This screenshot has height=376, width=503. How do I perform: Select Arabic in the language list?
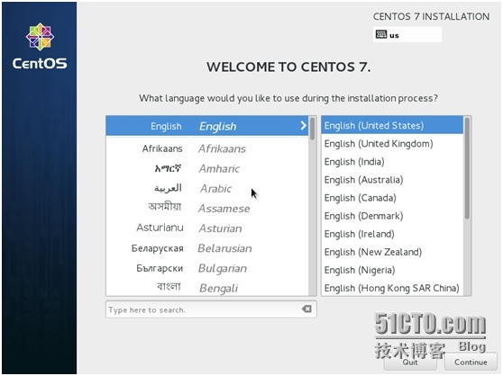(207, 189)
